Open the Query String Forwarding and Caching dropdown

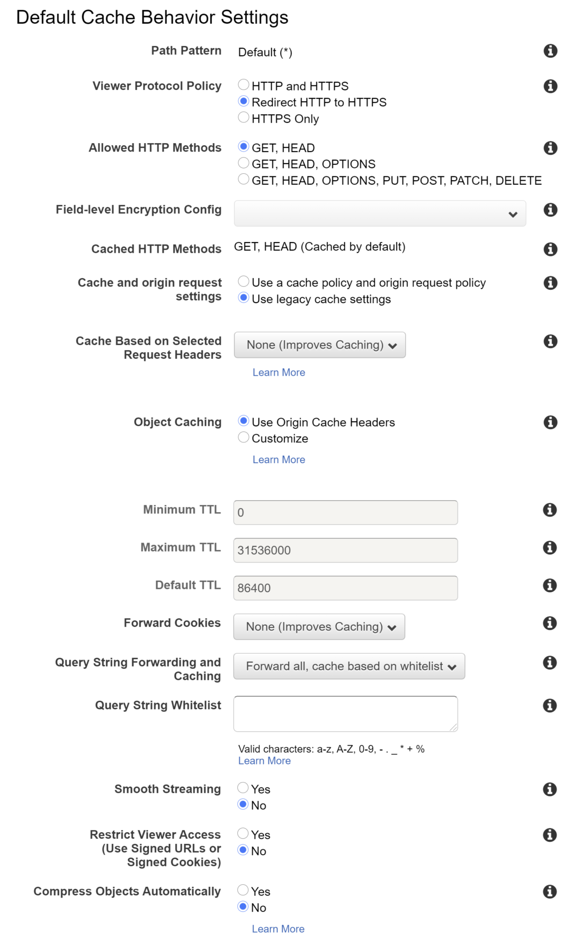point(348,666)
